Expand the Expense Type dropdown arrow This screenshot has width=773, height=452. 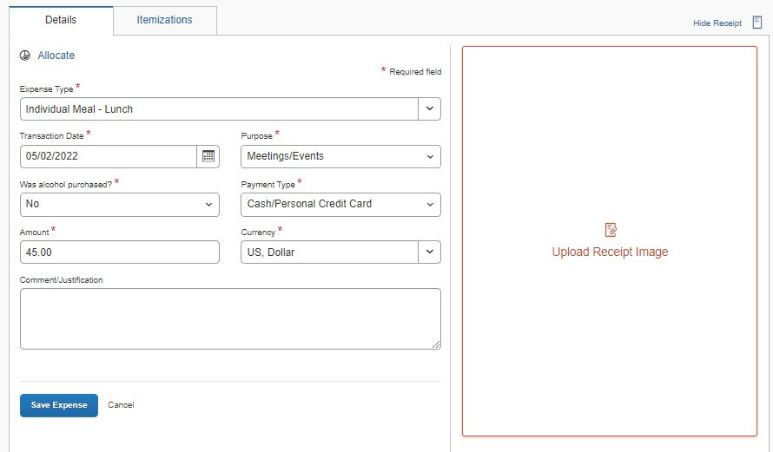(429, 109)
